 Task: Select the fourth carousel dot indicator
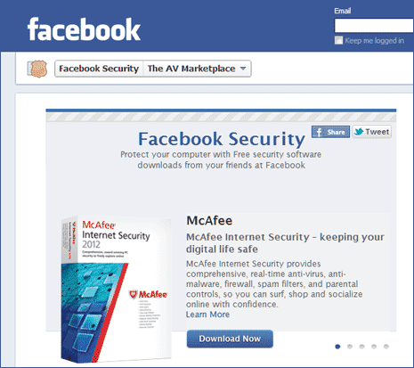[374, 347]
